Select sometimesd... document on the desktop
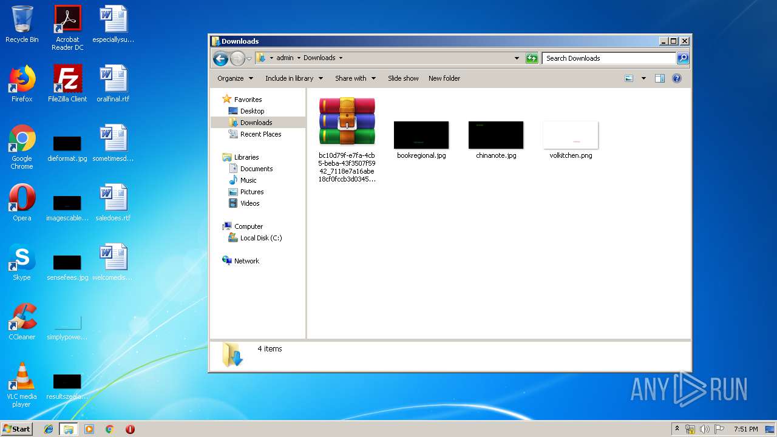Image resolution: width=777 pixels, height=437 pixels. point(113,143)
